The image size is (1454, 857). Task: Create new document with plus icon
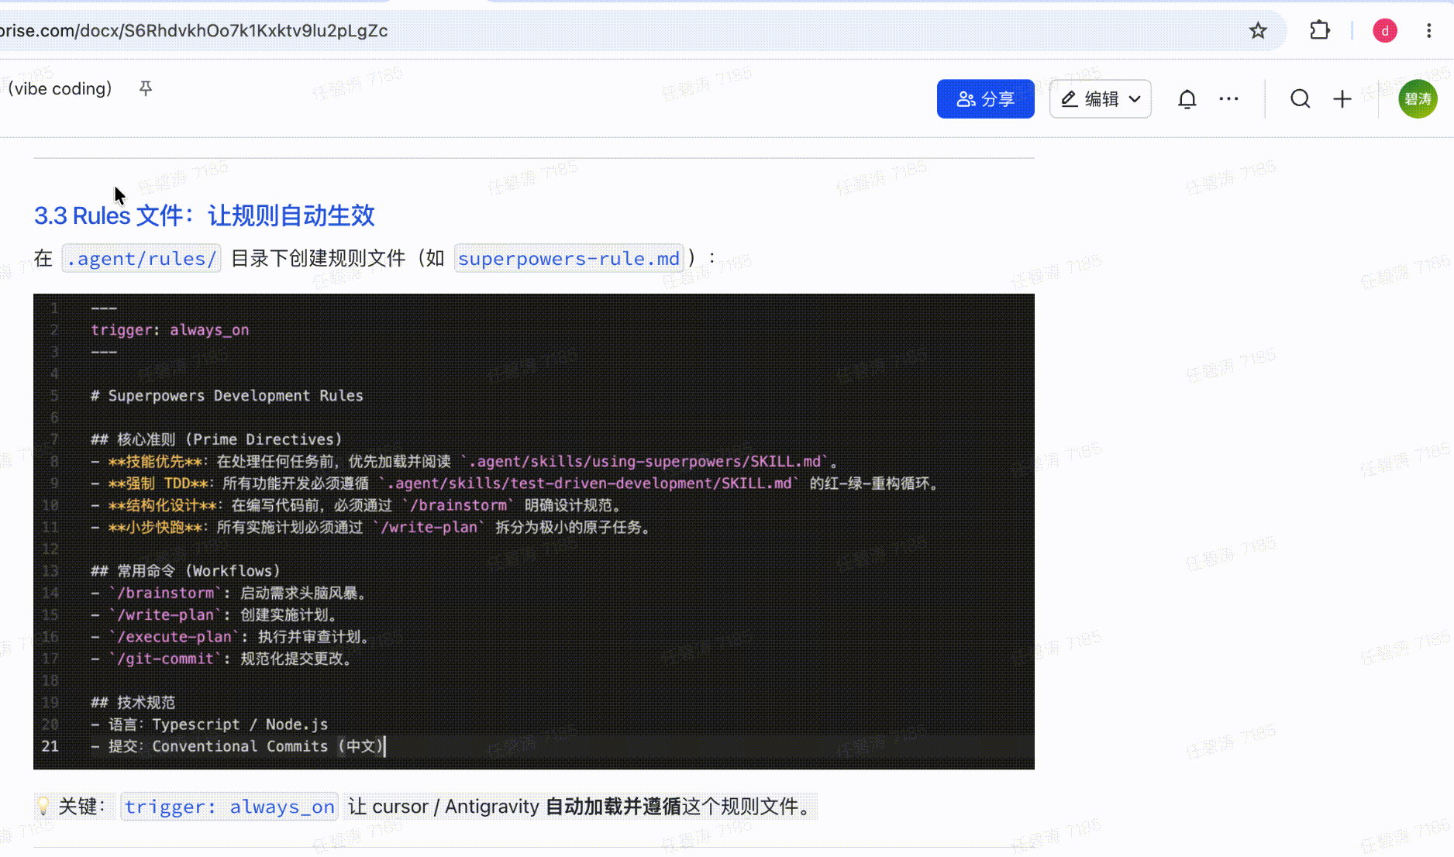coord(1342,99)
